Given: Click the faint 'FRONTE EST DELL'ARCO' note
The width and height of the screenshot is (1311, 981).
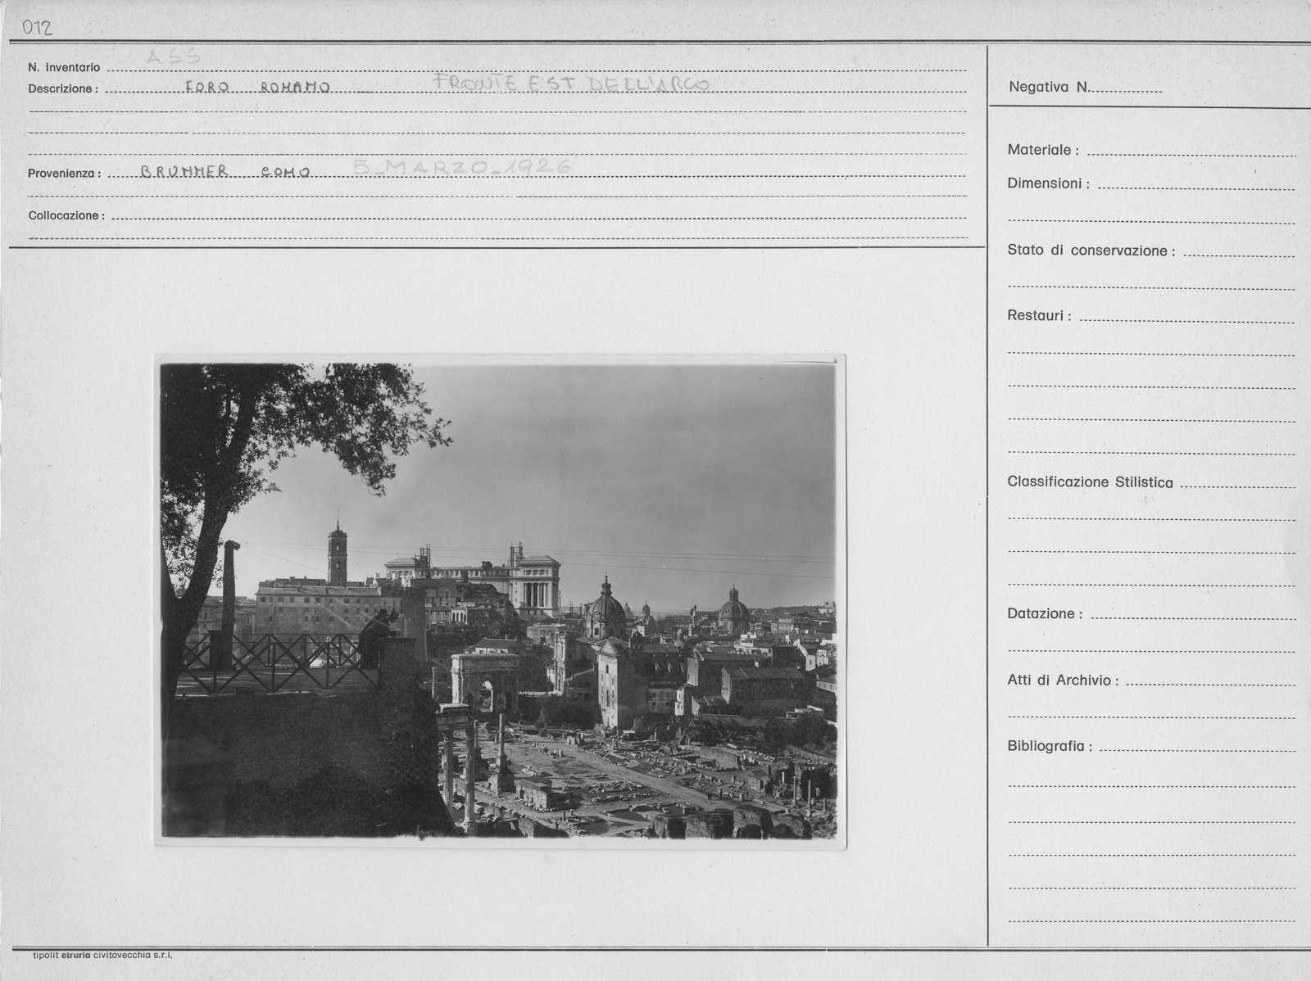Looking at the screenshot, I should click(571, 82).
